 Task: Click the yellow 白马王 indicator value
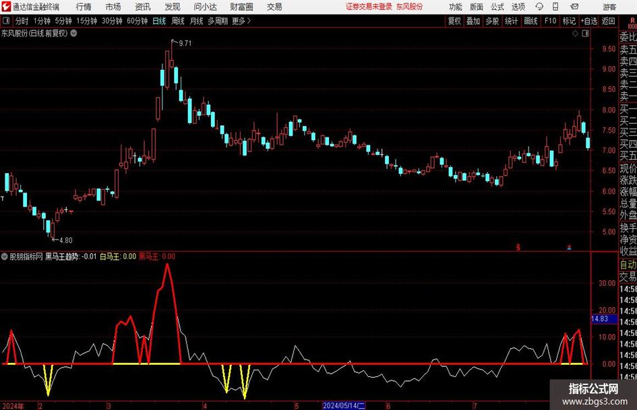(118, 257)
